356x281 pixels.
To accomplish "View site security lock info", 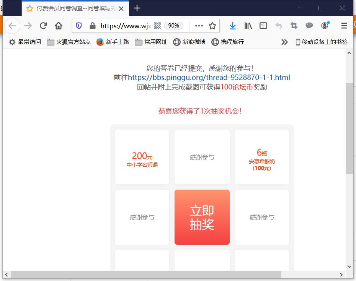I will coord(92,26).
